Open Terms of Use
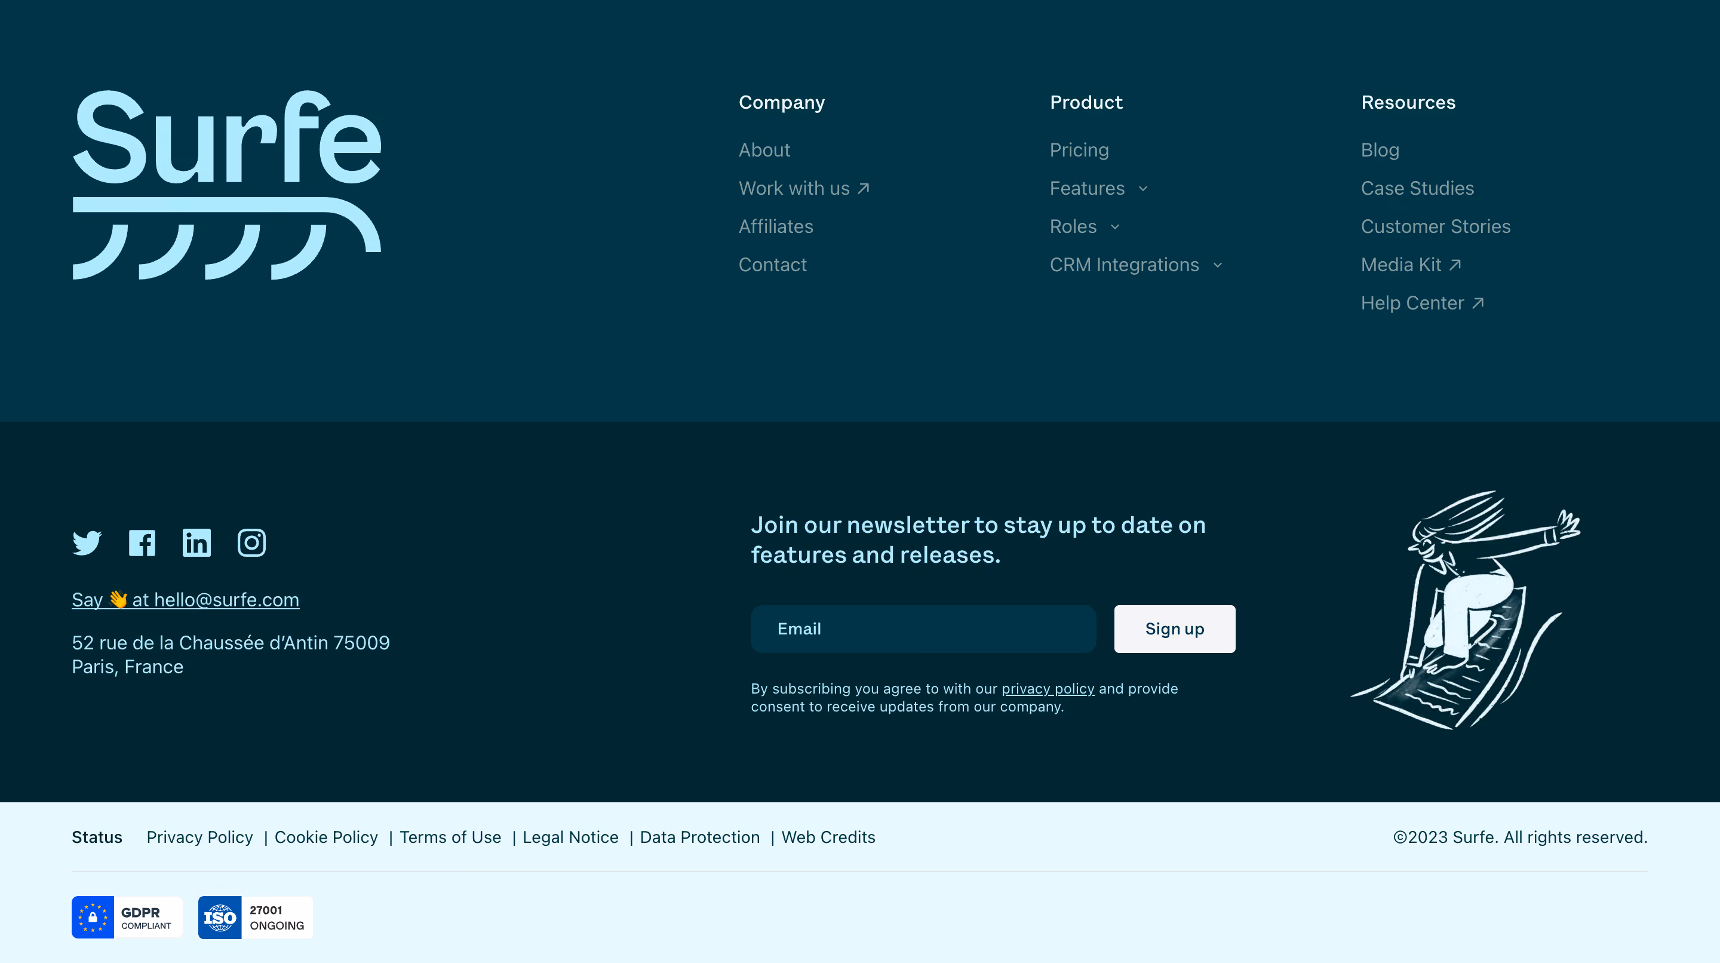Viewport: 1720px width, 963px height. (450, 838)
